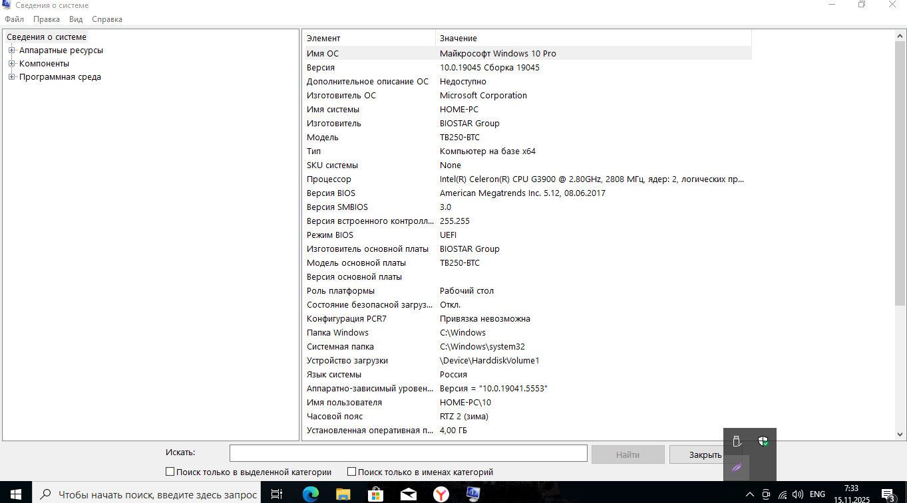The image size is (907, 503).
Task: Collapse the hidden tray icons chevron
Action: click(x=750, y=494)
